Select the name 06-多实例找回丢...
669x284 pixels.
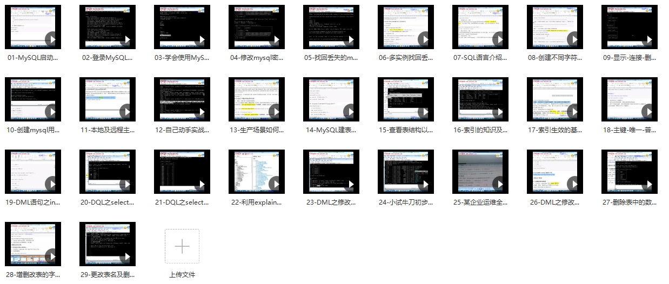(x=406, y=57)
